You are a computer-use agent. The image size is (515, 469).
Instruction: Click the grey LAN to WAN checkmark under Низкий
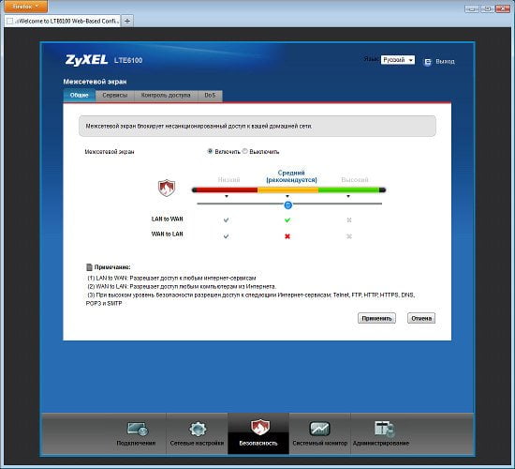[x=226, y=219]
